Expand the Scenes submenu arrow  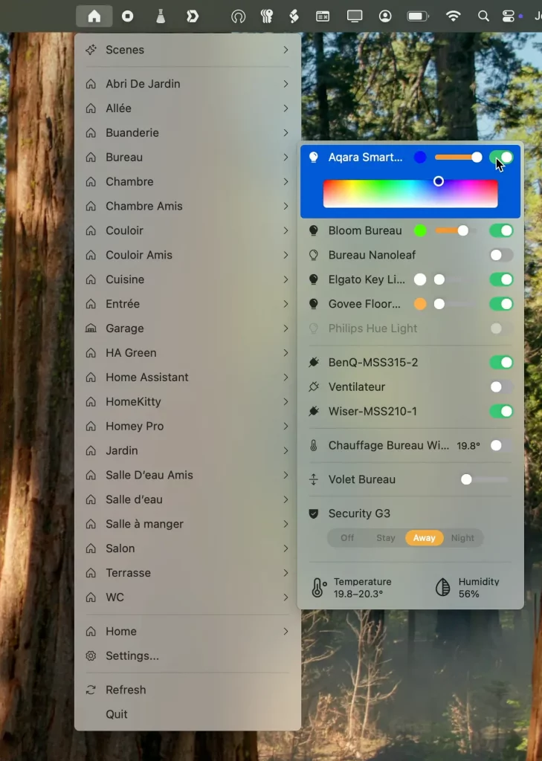click(285, 50)
